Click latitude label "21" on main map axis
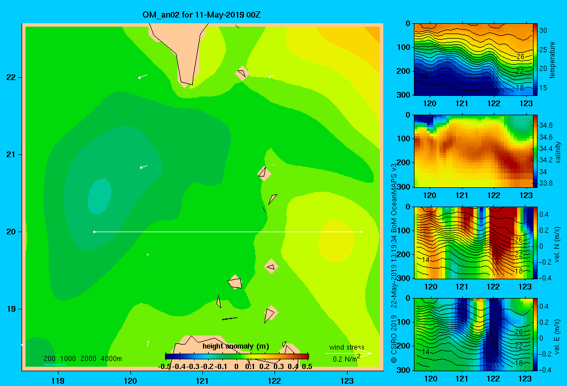This screenshot has height=386, width=567. click(x=11, y=154)
